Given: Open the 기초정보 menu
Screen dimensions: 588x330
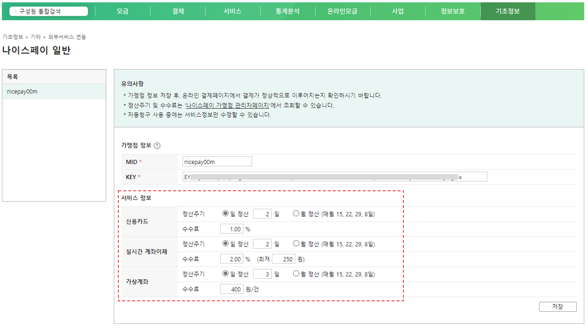Looking at the screenshot, I should pos(508,11).
